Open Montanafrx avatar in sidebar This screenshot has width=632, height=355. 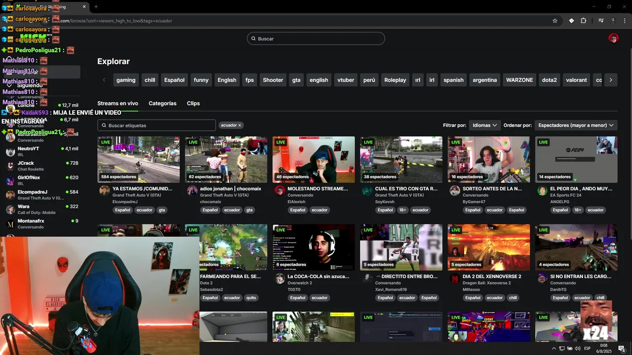[10, 224]
